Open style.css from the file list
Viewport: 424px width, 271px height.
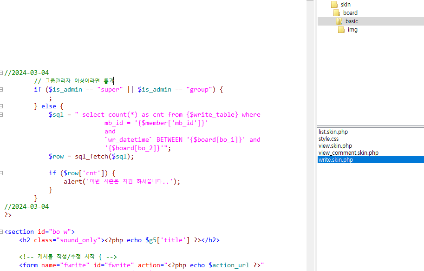pos(328,139)
